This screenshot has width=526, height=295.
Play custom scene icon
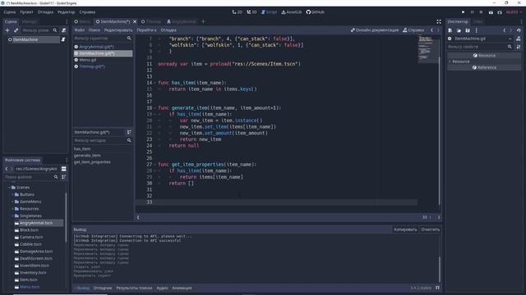[500, 12]
